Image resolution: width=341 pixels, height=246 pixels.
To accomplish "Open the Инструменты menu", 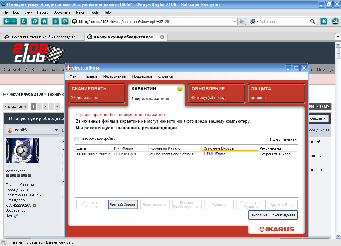I will pos(115,76).
